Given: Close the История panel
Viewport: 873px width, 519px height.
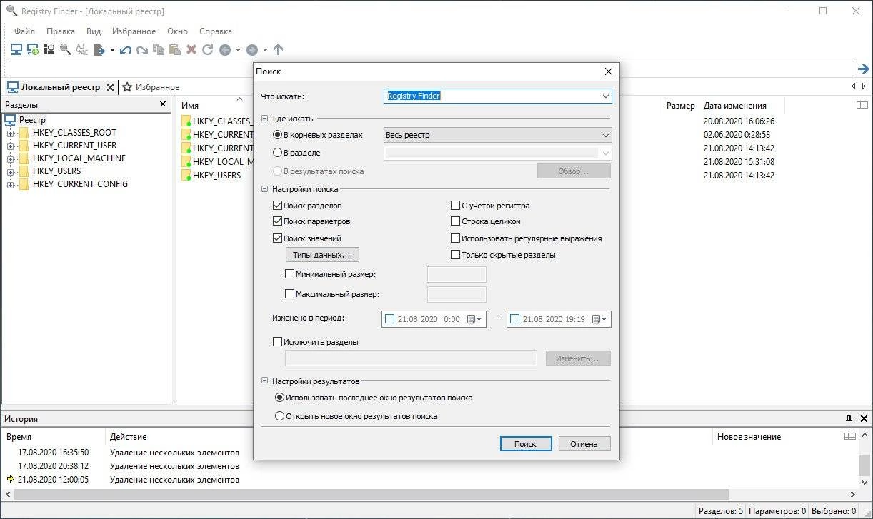Looking at the screenshot, I should [864, 419].
